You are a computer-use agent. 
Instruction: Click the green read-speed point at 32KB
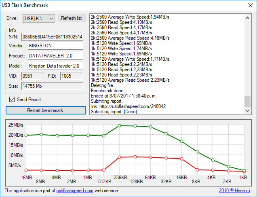click(166, 133)
